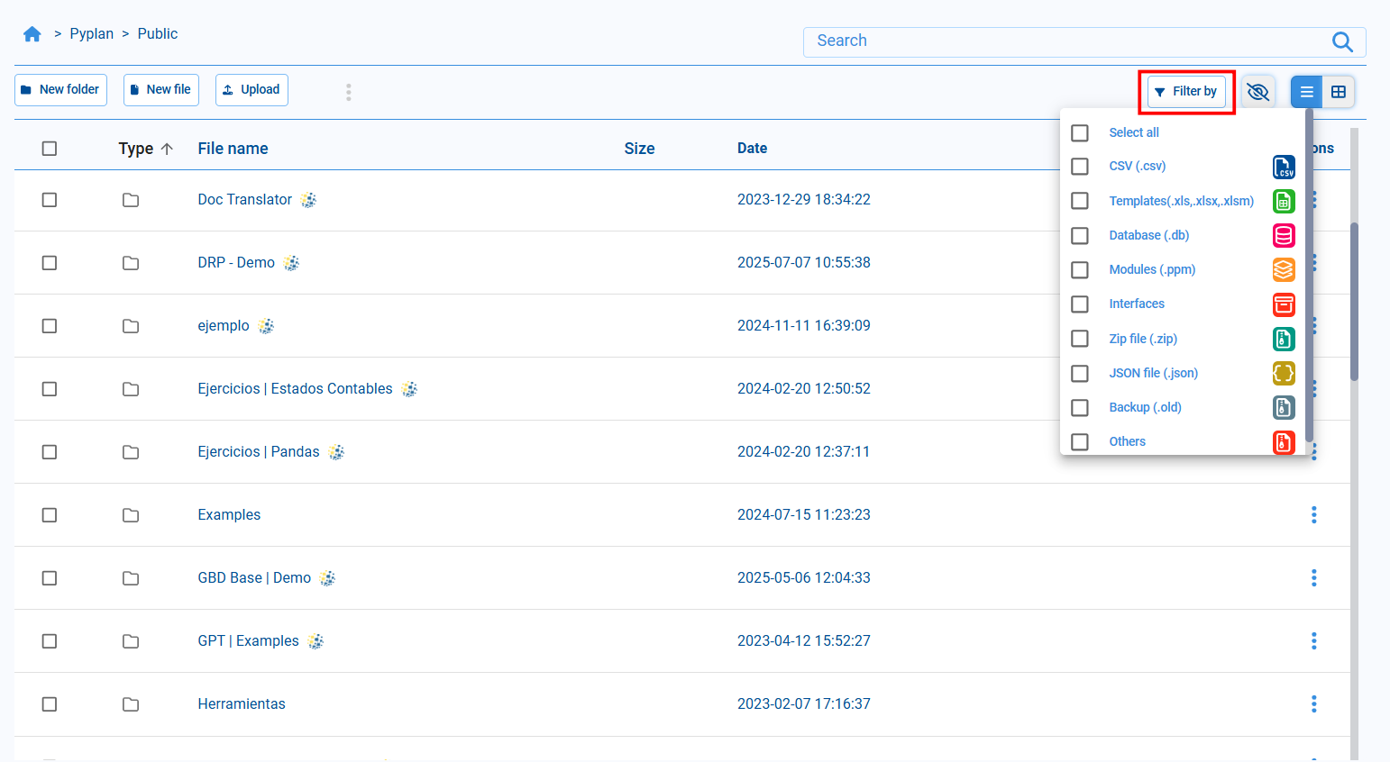Click the home icon in breadcrumb
Viewport: 1390px width, 762px height.
[x=32, y=34]
